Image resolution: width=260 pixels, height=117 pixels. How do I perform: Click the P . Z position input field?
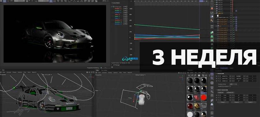[224, 81]
